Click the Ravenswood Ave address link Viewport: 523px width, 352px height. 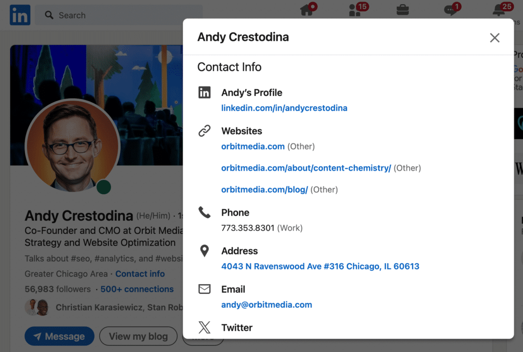click(x=320, y=267)
